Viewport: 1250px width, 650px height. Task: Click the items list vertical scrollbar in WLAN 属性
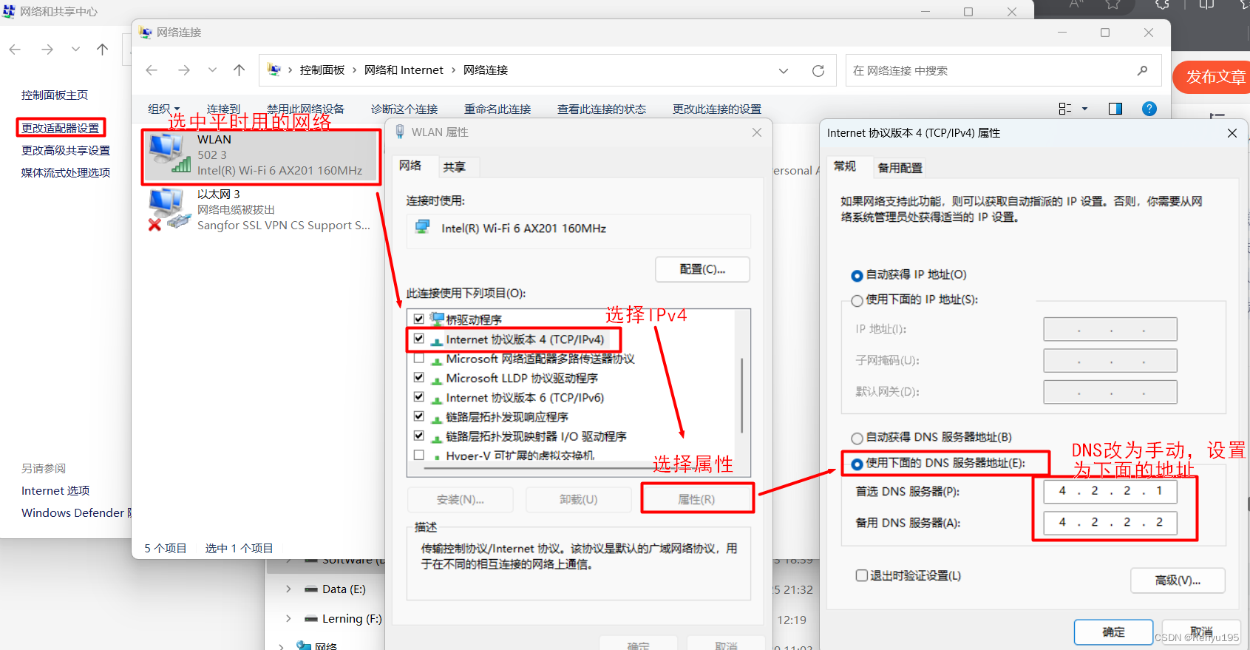pyautogui.click(x=742, y=394)
